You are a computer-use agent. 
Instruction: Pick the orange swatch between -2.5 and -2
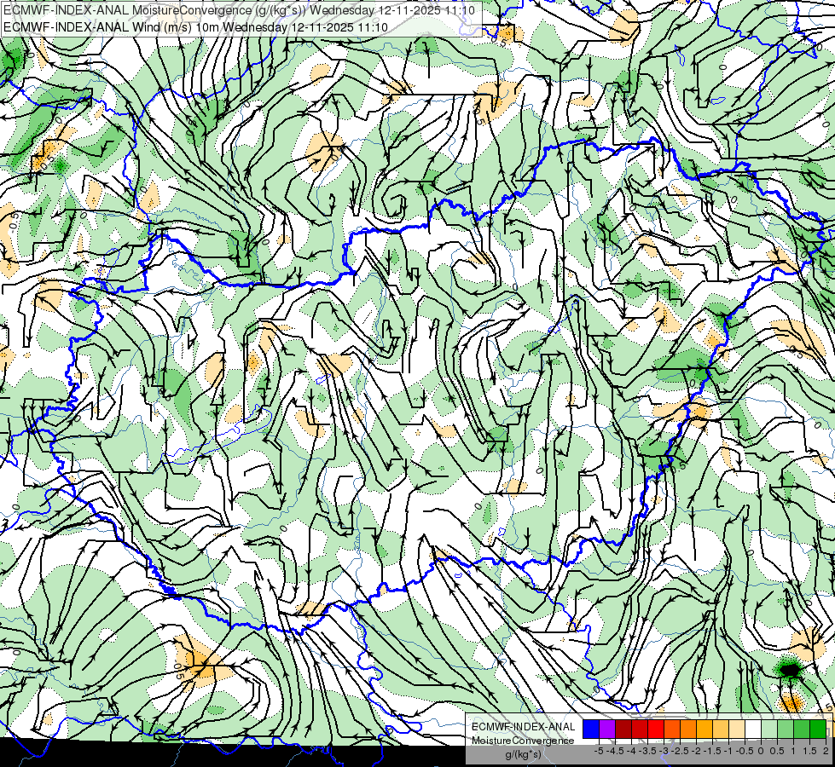pos(688,729)
